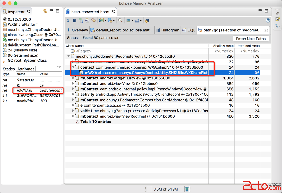Click the Compare to another heap icon
The image size is (282, 193).
[147, 21]
